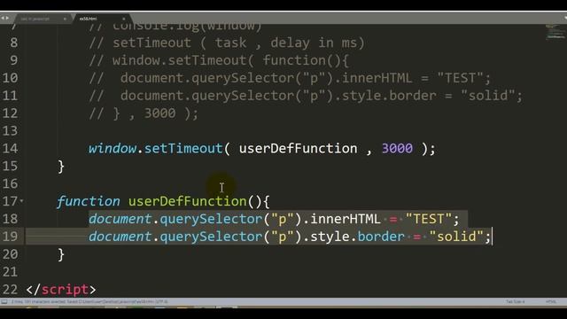
Task: Click 'innerHTML' on line 18
Action: 346,219
